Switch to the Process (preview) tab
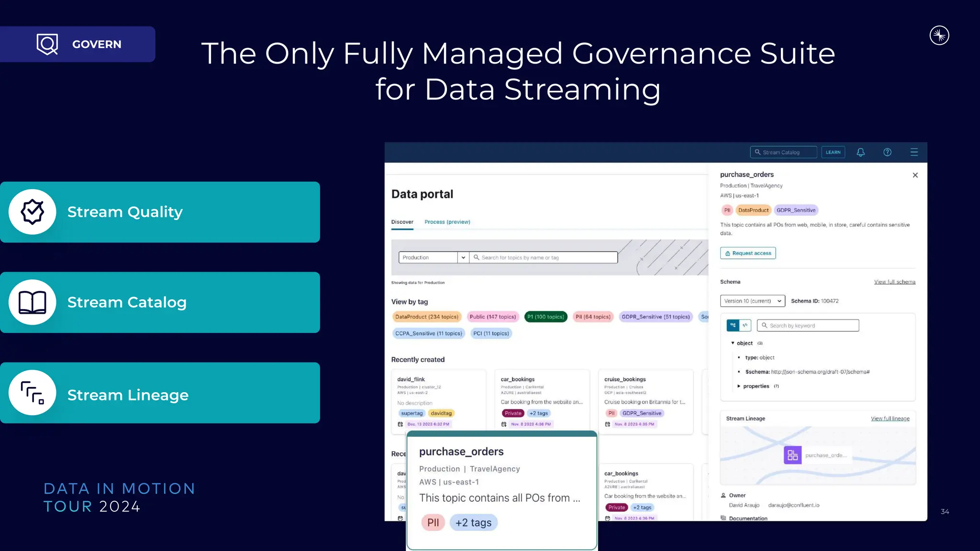Screen dimensions: 980x551 tap(447, 222)
